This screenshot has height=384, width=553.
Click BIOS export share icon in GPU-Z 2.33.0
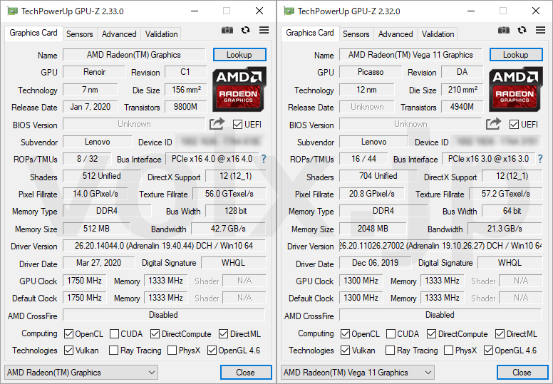click(217, 124)
